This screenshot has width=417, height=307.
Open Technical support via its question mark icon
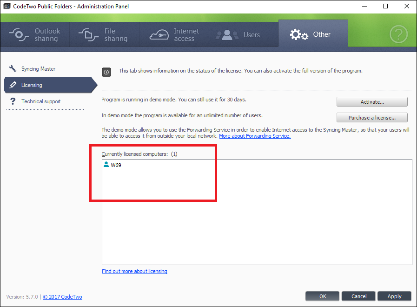tap(13, 101)
